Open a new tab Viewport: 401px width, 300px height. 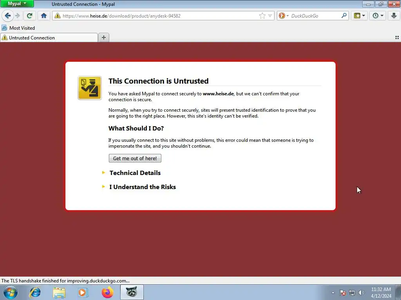103,38
